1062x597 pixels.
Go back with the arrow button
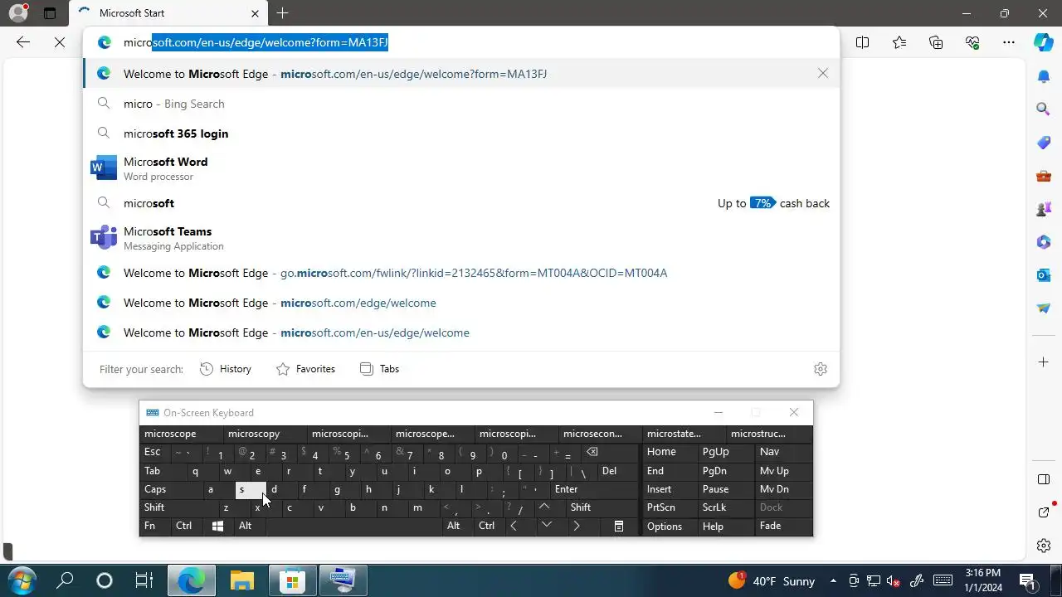pyautogui.click(x=23, y=42)
